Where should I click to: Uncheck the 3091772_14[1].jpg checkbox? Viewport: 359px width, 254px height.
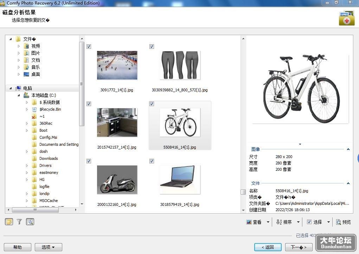[89, 46]
